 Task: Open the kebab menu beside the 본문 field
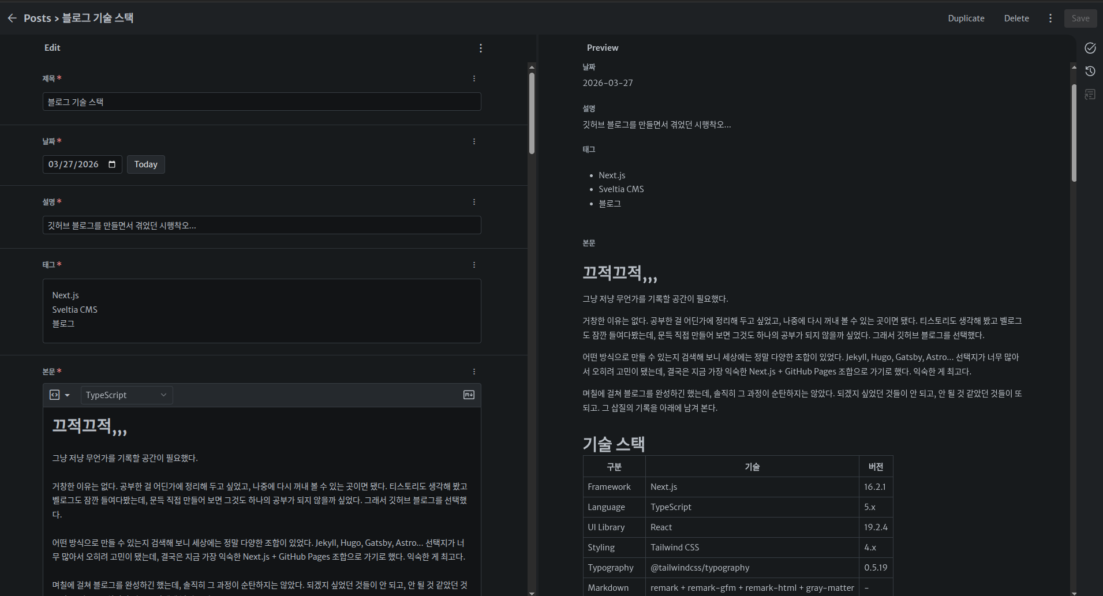[474, 371]
